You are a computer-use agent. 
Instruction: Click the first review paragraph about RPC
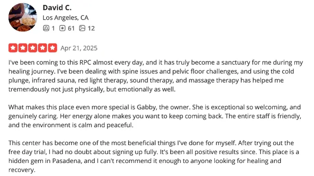(155, 75)
